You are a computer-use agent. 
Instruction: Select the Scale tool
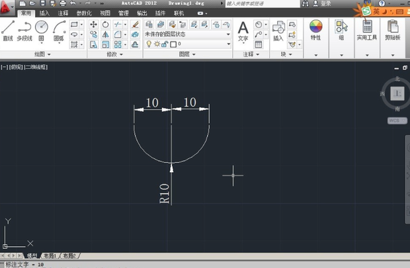[x=105, y=44]
